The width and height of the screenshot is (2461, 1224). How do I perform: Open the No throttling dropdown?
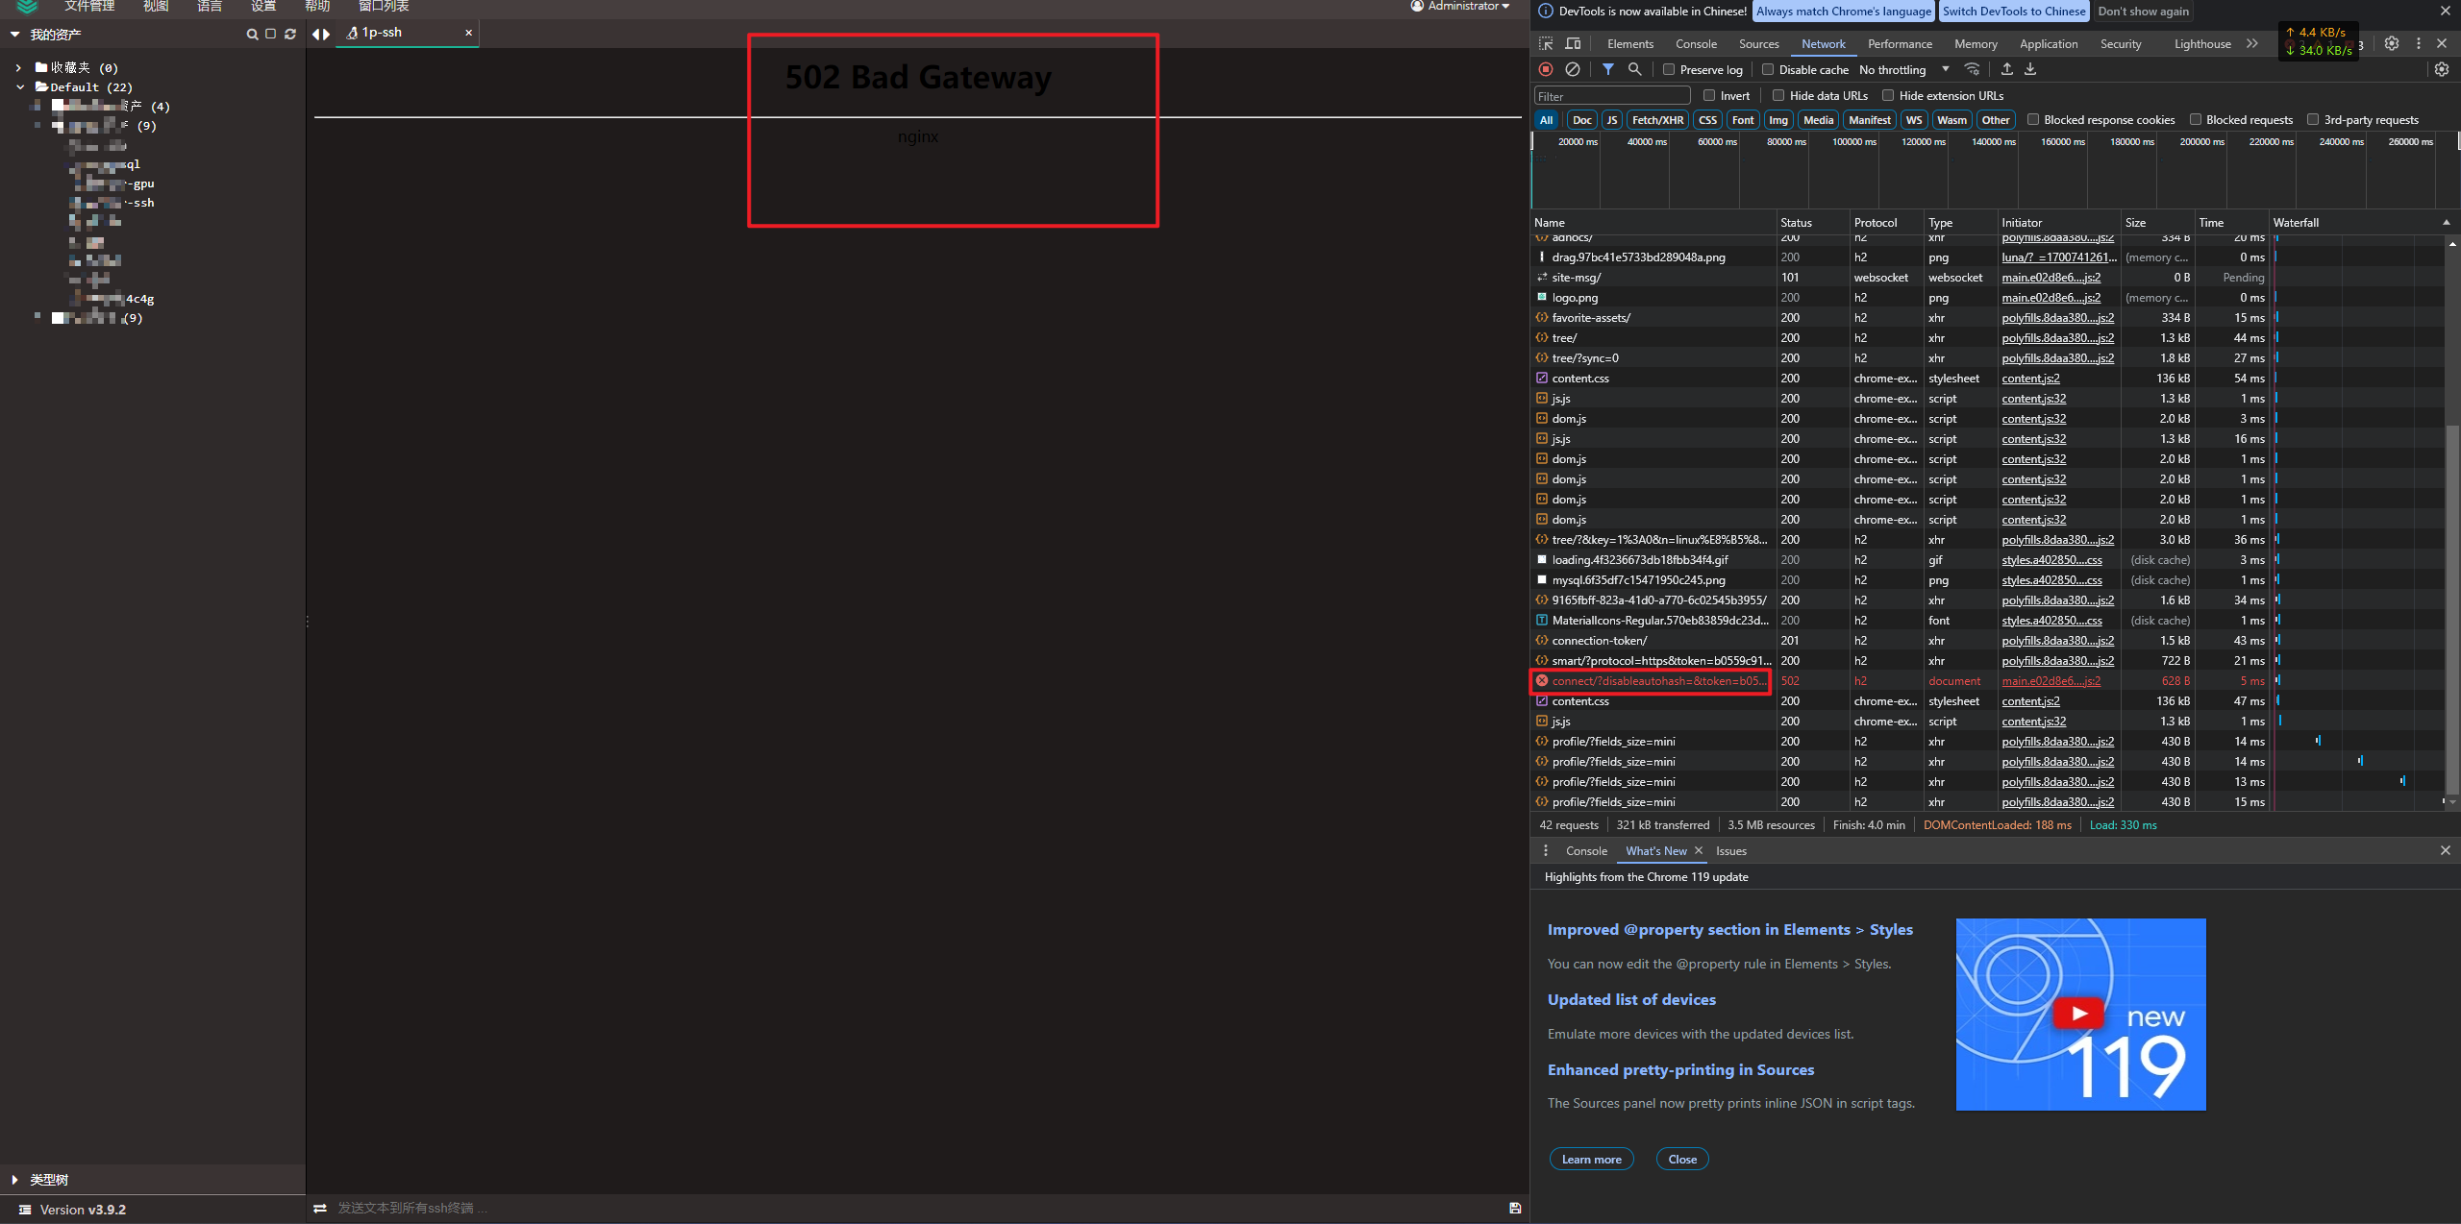tap(1903, 69)
